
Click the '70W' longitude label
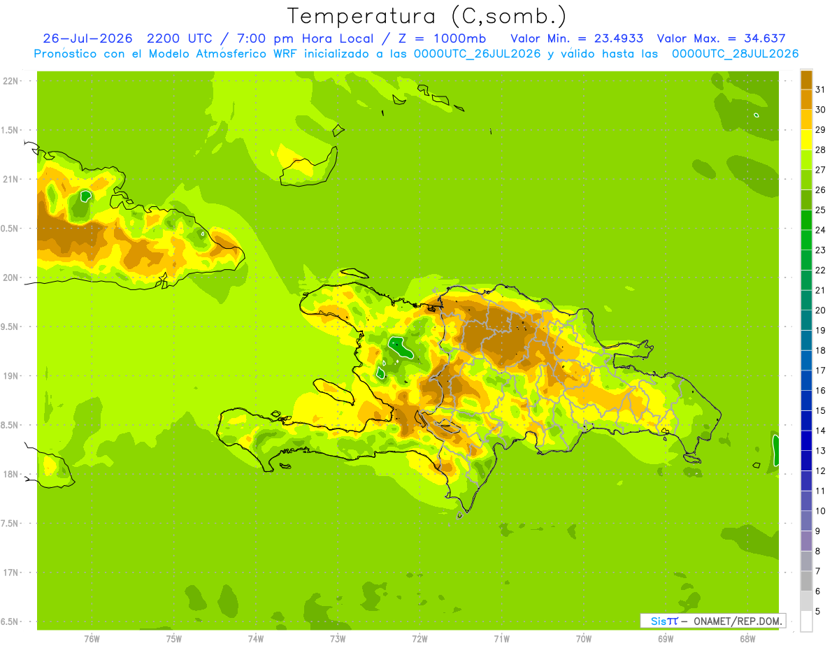[x=584, y=639]
